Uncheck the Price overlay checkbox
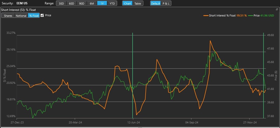Viewport: 280px width, 128px height. point(42,15)
